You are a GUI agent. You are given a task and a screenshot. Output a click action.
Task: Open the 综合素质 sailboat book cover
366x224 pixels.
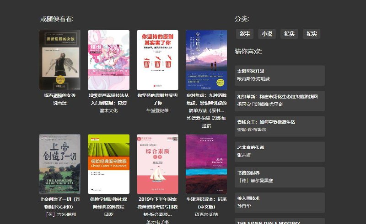[157, 164]
